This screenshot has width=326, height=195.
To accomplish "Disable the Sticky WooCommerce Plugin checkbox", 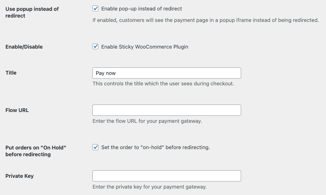I will point(95,47).
